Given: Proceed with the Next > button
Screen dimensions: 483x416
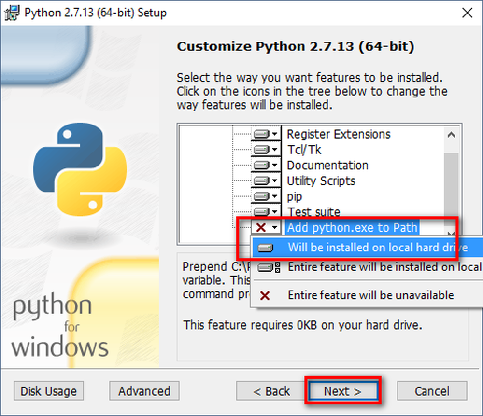Looking at the screenshot, I should (x=343, y=391).
